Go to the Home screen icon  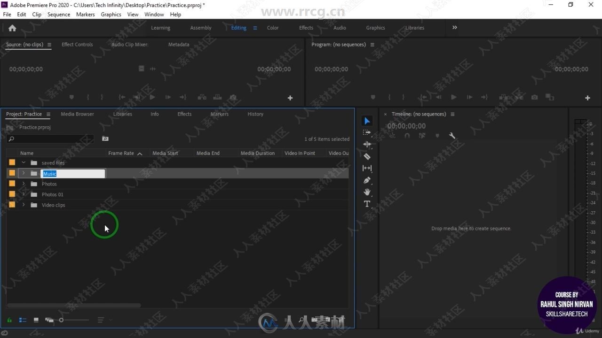pyautogui.click(x=12, y=28)
